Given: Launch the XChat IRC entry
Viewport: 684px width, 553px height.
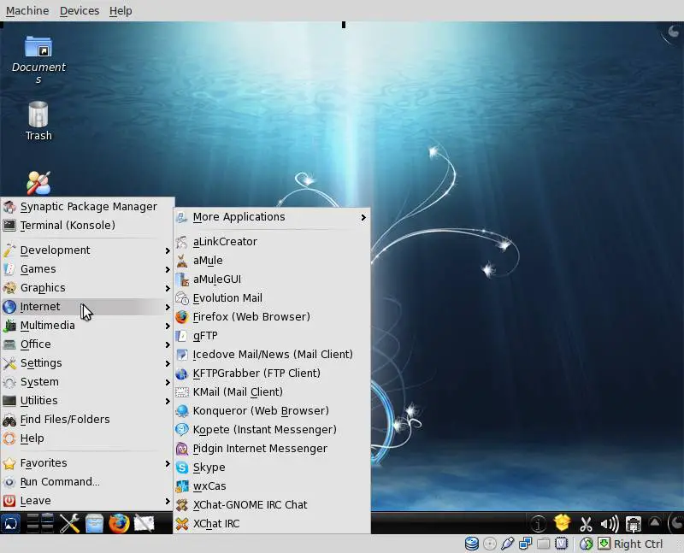Looking at the screenshot, I should (272, 523).
